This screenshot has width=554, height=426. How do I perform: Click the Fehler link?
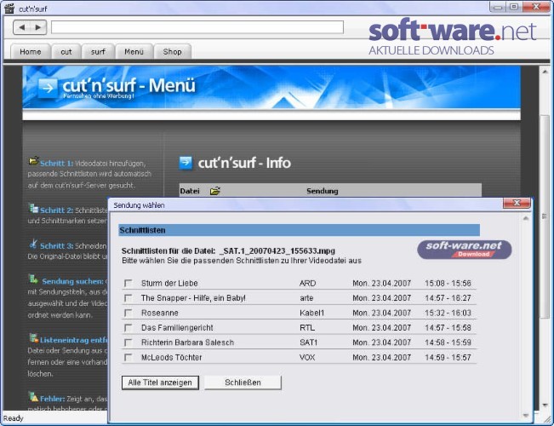coord(52,399)
